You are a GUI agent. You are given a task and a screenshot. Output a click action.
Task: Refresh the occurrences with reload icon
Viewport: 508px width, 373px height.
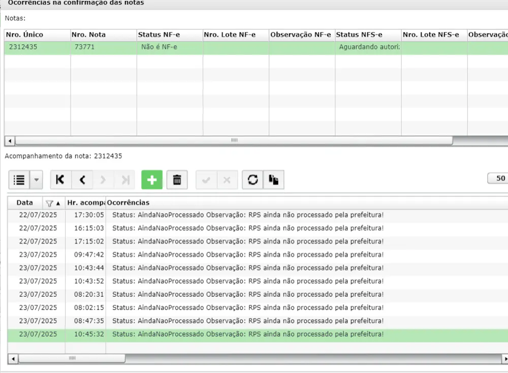point(252,179)
